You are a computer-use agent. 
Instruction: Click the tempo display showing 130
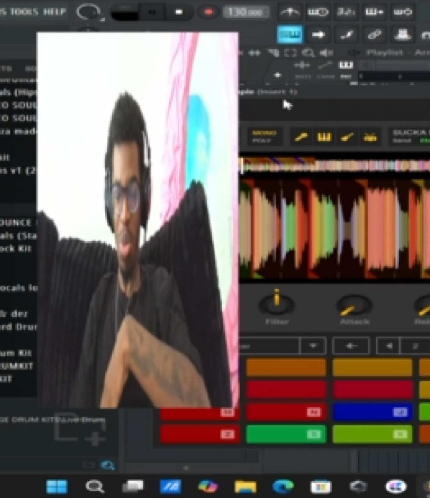pyautogui.click(x=245, y=12)
